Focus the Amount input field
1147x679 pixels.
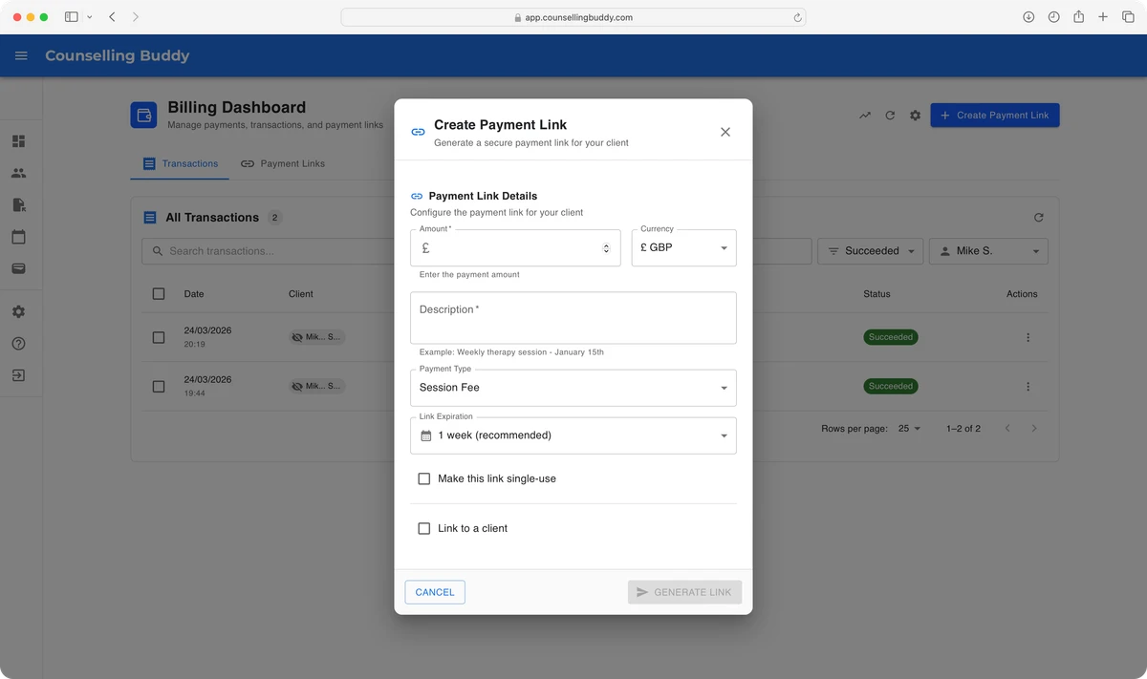[x=514, y=248]
